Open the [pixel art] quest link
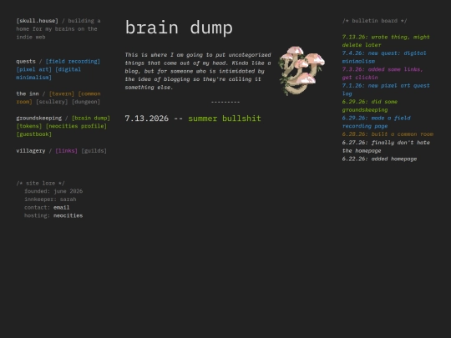The width and height of the screenshot is (451, 338). pos(34,69)
